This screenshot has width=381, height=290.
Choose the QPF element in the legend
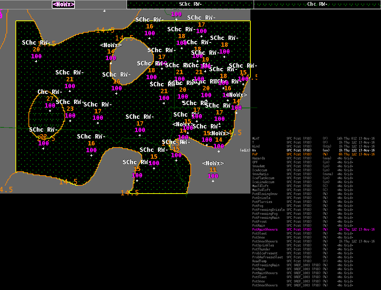click(255, 162)
